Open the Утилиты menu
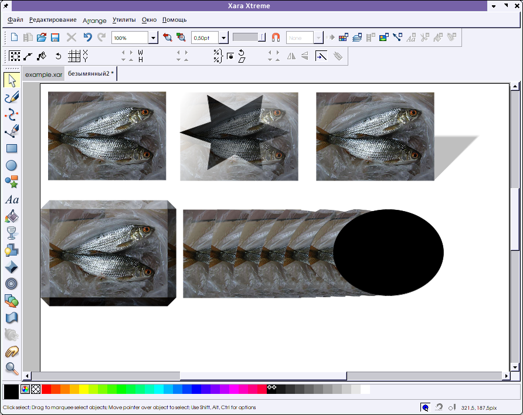The width and height of the screenshot is (523, 415). click(124, 20)
